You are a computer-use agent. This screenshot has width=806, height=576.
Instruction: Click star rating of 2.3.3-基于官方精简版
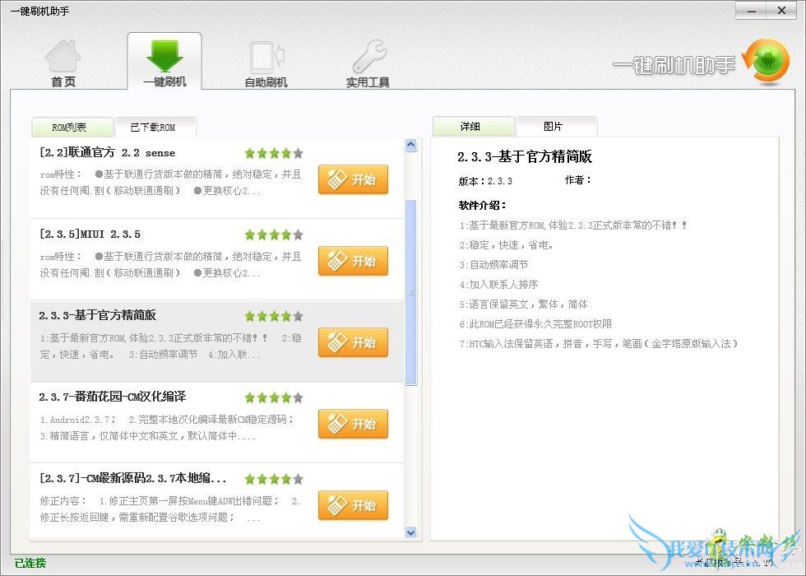pyautogui.click(x=274, y=316)
